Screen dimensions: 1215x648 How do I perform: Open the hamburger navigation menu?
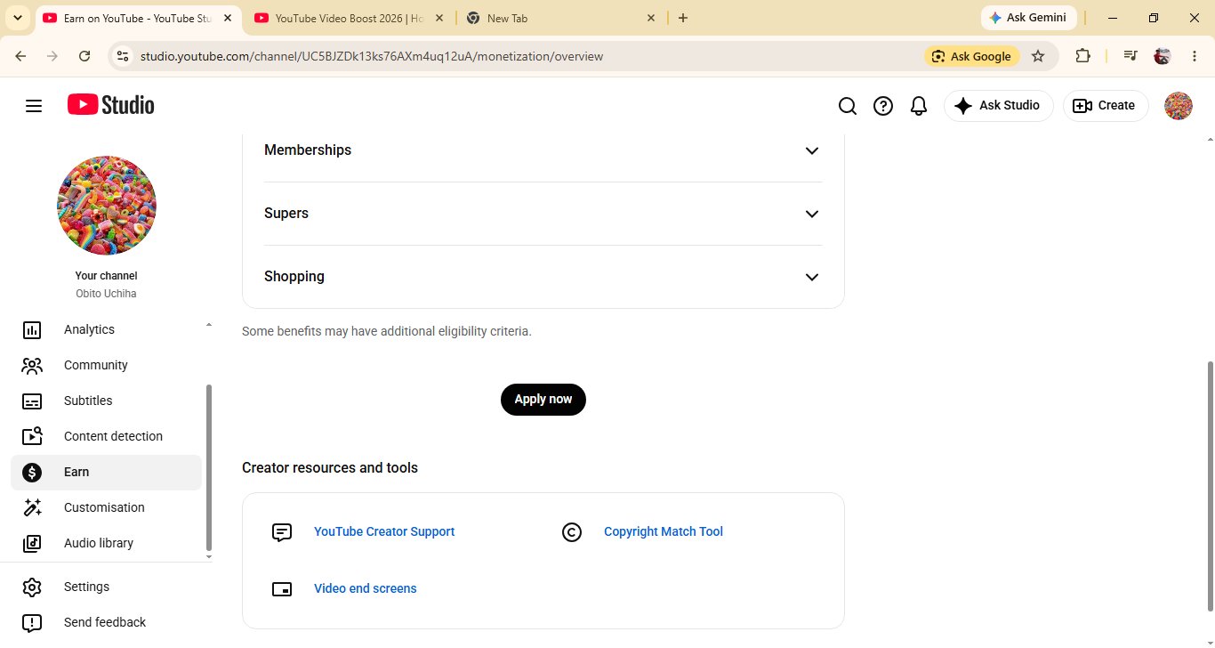point(34,106)
